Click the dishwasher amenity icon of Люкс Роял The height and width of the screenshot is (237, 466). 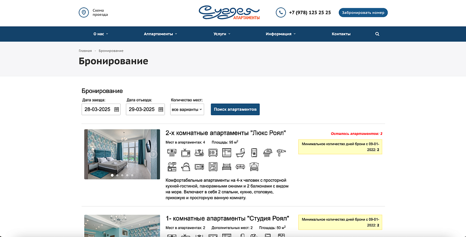coord(213,166)
